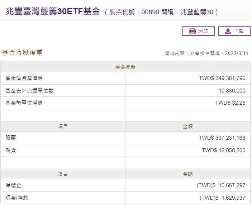252x205 pixels.
Task: Click the 項目 header above 保證金 row
Action: pyautogui.click(x=63, y=174)
